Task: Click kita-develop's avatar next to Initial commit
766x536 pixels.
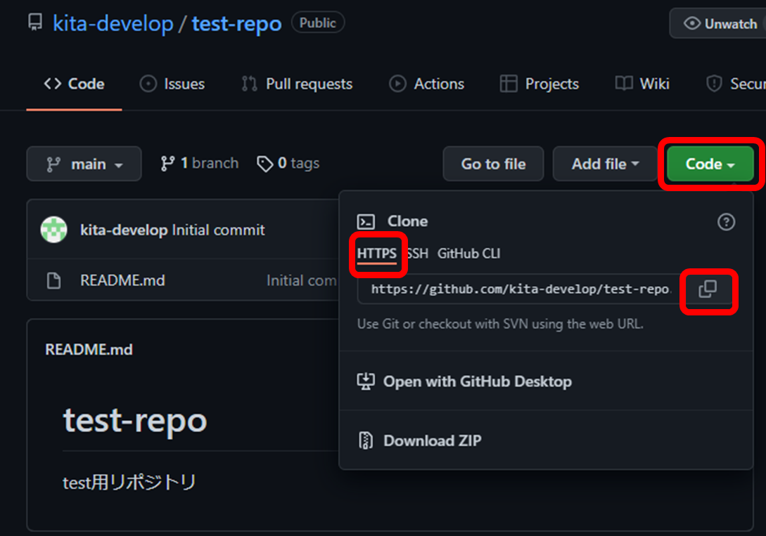Action: pyautogui.click(x=53, y=229)
